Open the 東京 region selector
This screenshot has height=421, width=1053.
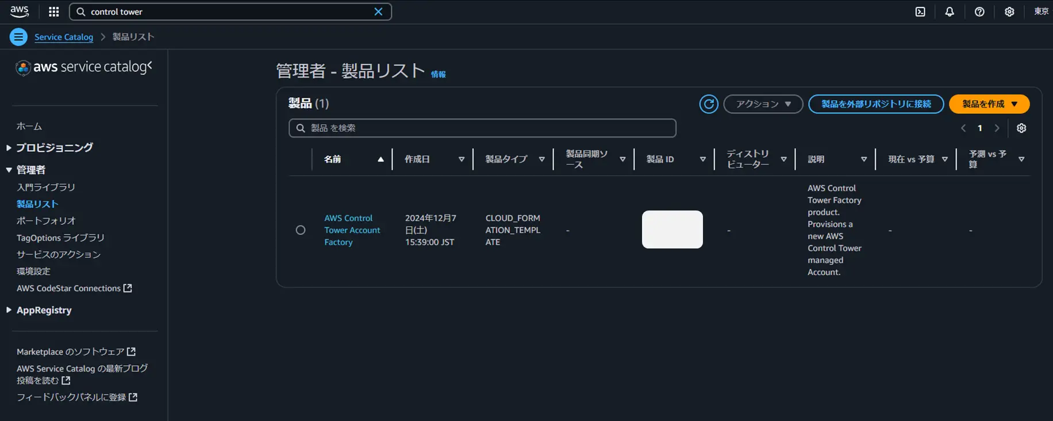point(1041,12)
